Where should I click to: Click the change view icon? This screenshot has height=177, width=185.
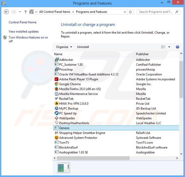coord(163,47)
